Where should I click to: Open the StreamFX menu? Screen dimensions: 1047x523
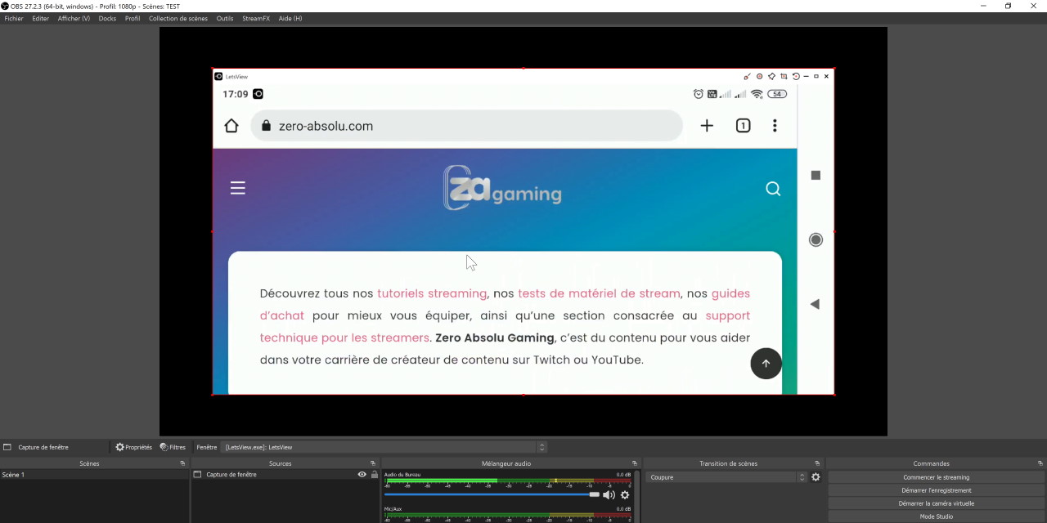255,18
